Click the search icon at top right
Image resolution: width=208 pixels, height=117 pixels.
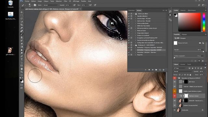click(199, 5)
